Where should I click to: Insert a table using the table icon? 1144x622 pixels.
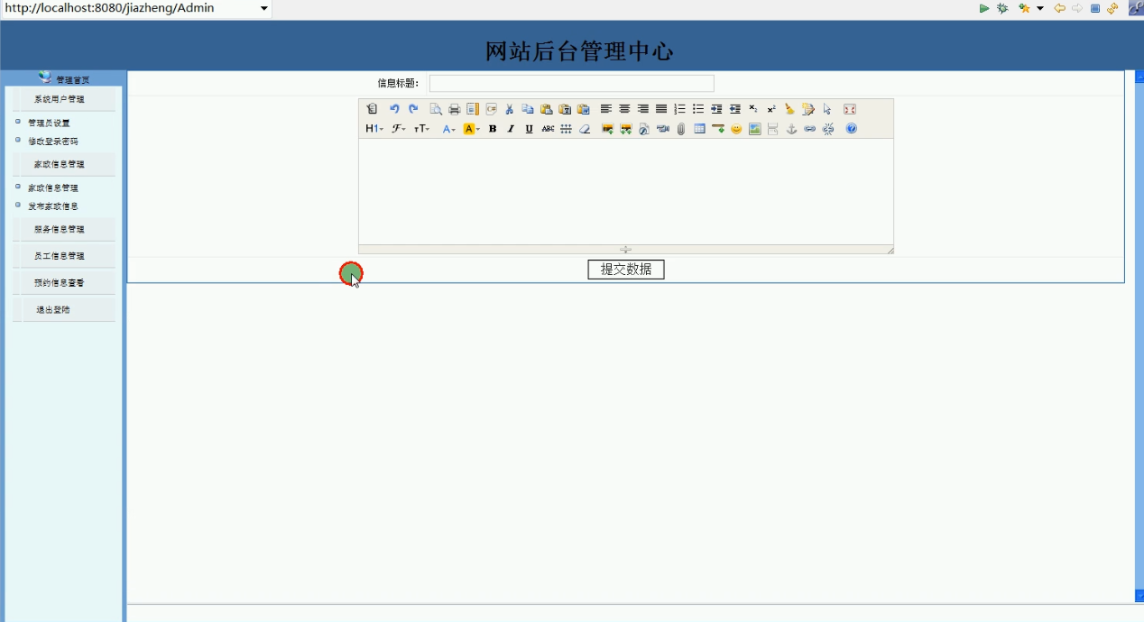(x=699, y=129)
